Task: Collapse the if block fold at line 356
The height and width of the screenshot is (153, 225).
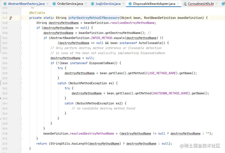Action: click(x=21, y=63)
